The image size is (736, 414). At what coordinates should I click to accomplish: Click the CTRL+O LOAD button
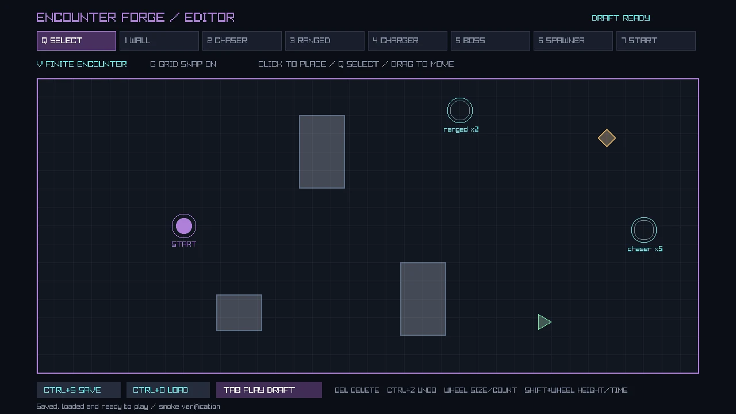[x=168, y=390]
